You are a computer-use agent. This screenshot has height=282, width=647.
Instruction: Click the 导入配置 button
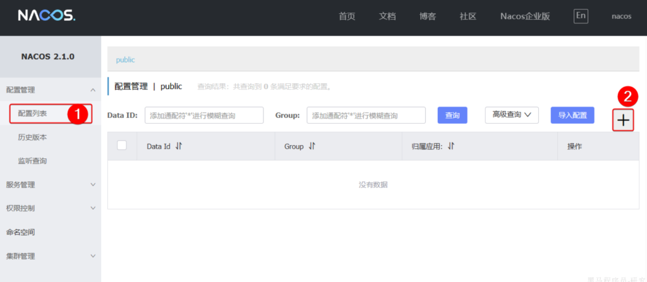coord(572,115)
